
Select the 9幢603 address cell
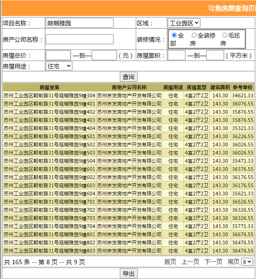point(49,185)
